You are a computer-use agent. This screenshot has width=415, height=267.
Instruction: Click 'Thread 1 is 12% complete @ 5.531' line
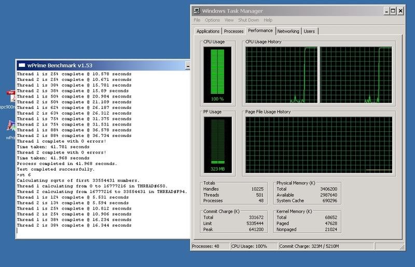coord(73,197)
